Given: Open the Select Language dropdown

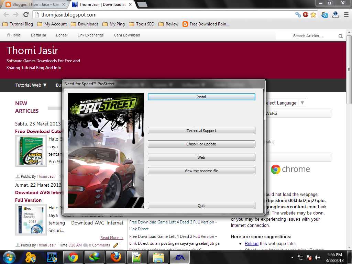Looking at the screenshot, I should coord(285,103).
